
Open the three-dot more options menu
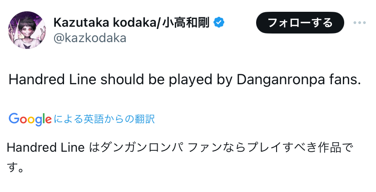pos(359,23)
